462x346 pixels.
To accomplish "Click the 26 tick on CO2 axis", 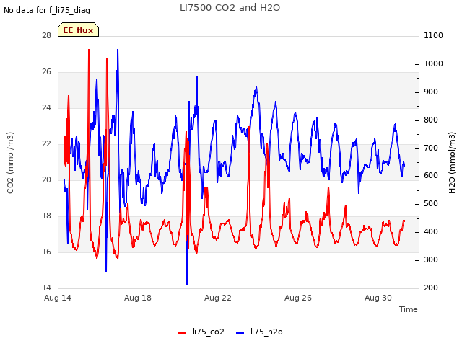I will point(46,72).
